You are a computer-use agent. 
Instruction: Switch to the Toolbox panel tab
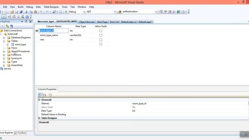(x=20, y=133)
